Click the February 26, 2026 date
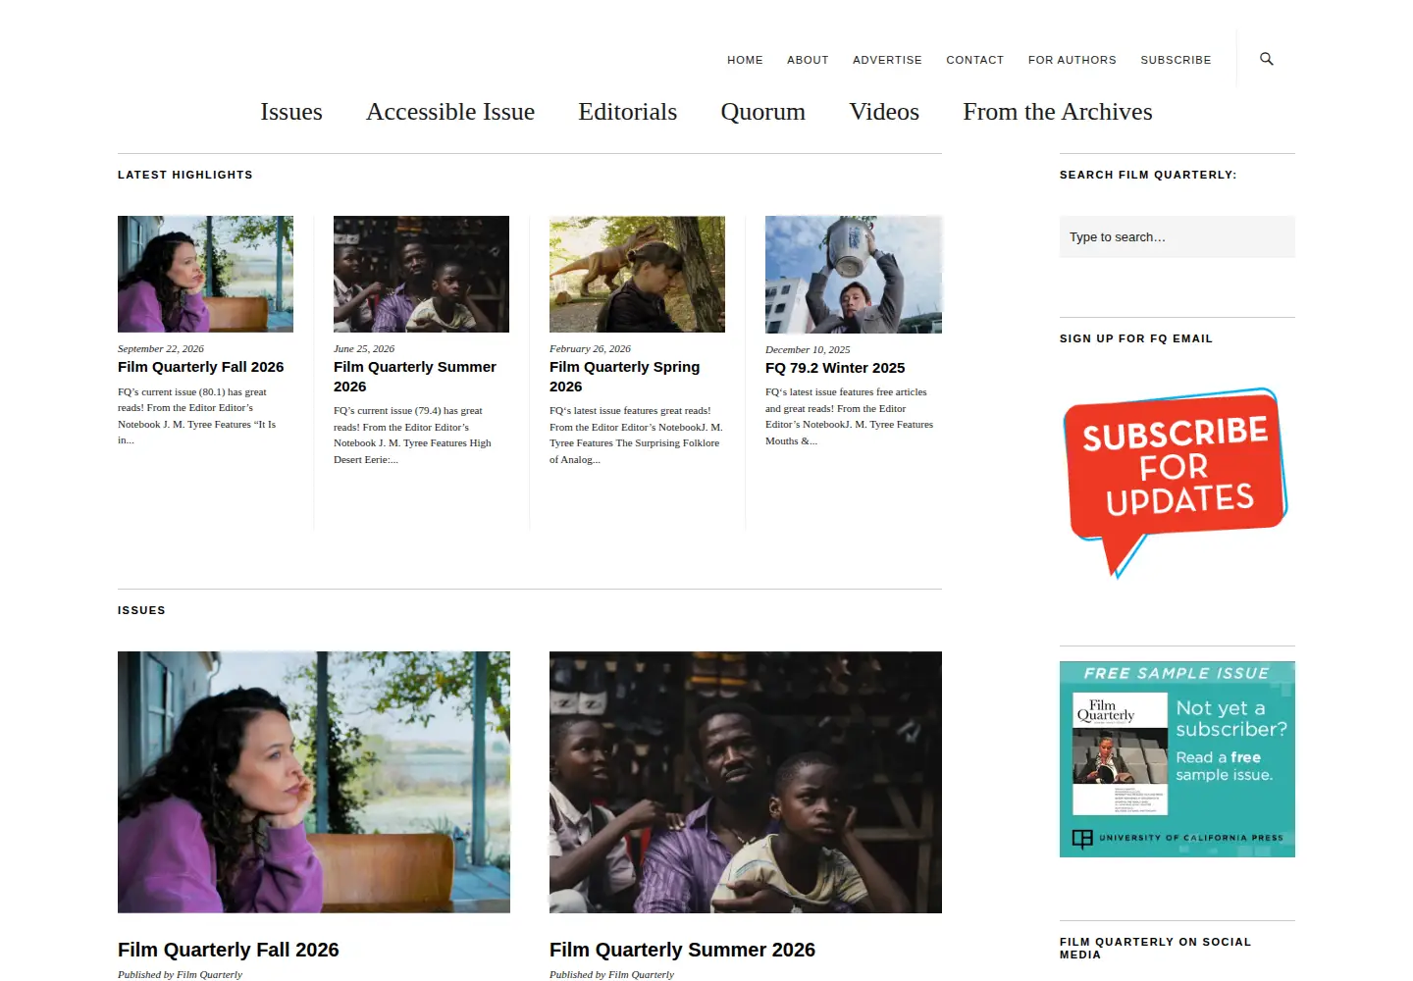 pyautogui.click(x=590, y=348)
